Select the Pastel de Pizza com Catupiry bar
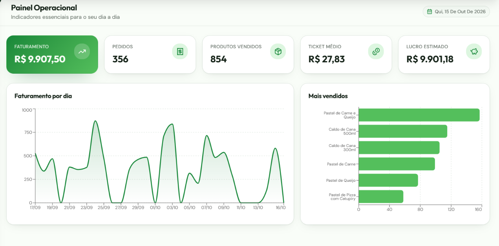 coord(381,197)
